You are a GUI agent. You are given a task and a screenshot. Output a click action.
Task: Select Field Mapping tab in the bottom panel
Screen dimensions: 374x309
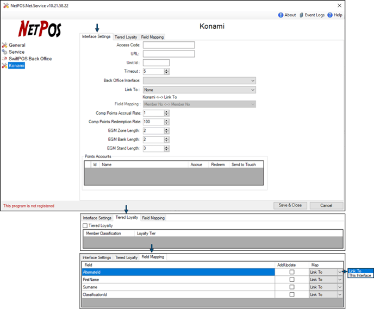coord(153,257)
